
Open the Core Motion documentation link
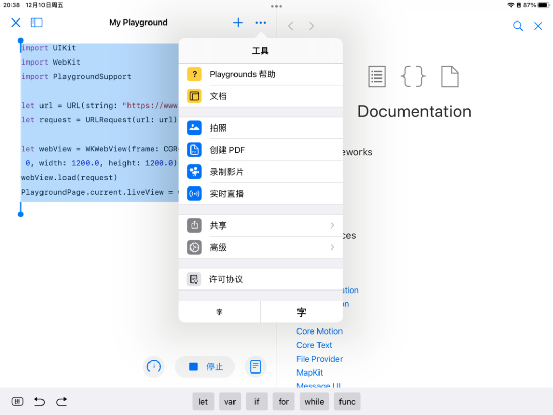(x=320, y=331)
